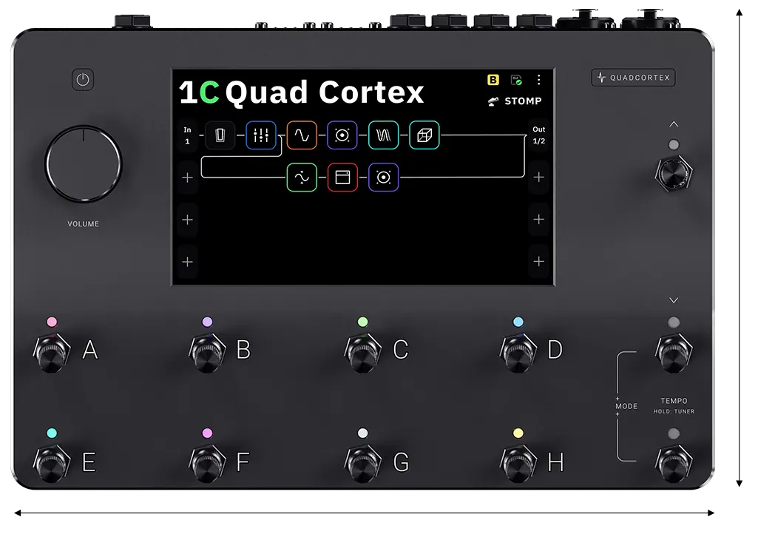The height and width of the screenshot is (534, 758).
Task: Tap the save preset icon with green check
Action: pos(516,80)
